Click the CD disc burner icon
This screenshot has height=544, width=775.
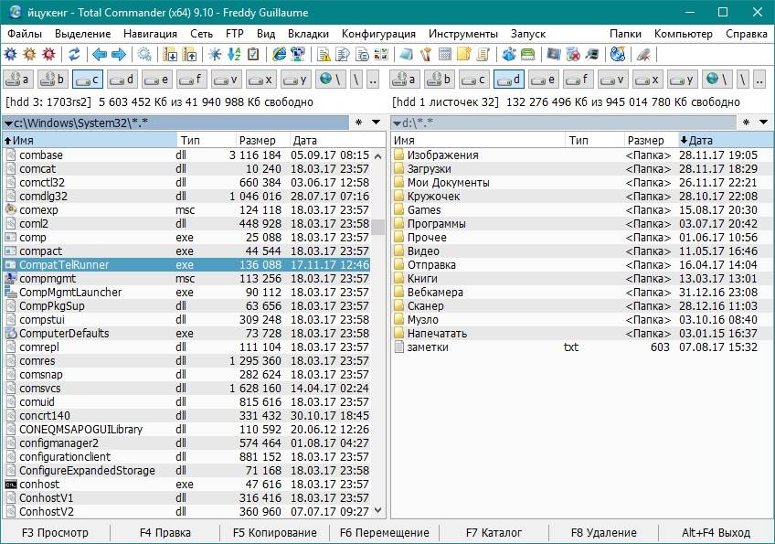coord(618,54)
